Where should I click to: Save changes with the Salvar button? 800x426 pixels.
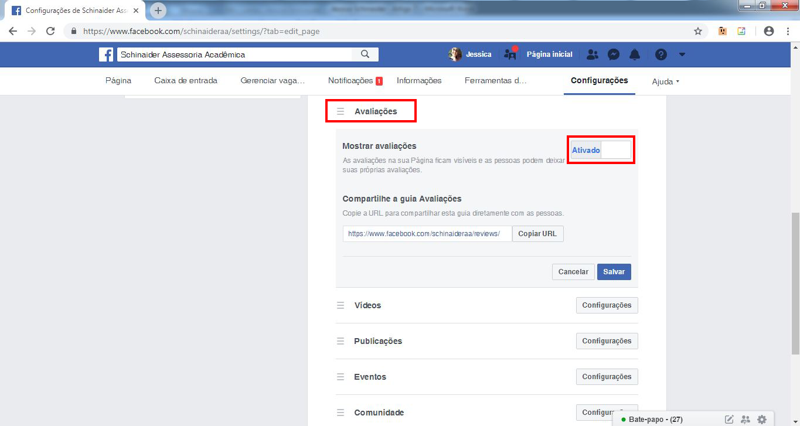pos(614,272)
